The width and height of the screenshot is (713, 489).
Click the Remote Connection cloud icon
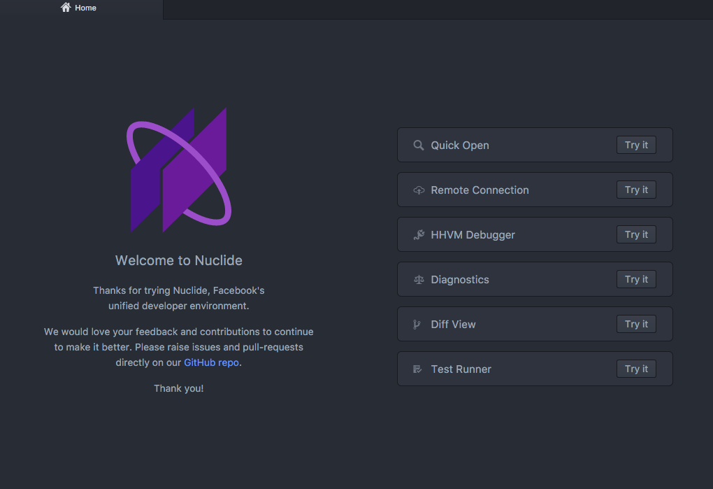418,190
